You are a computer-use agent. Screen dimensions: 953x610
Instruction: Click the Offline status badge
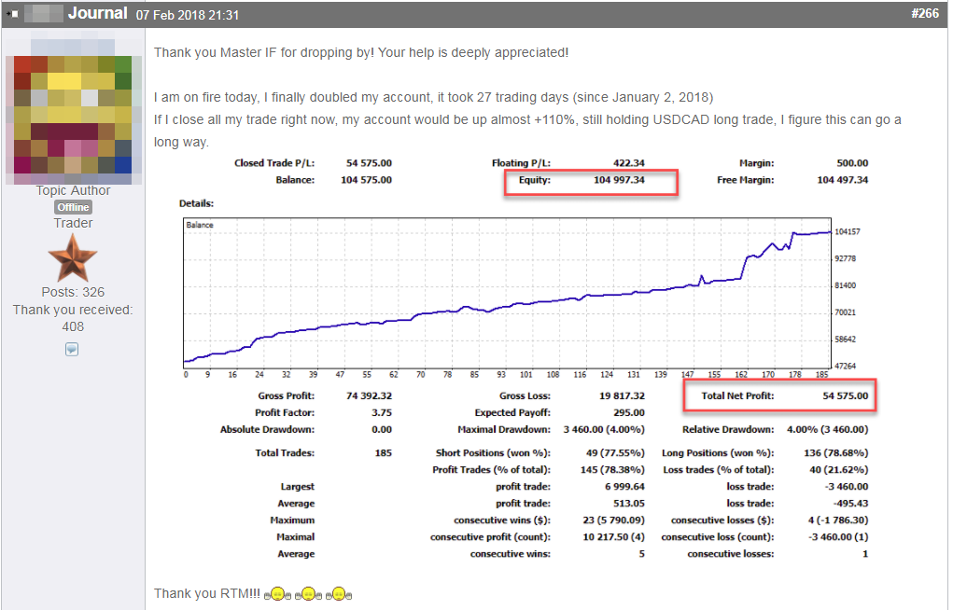pos(73,207)
